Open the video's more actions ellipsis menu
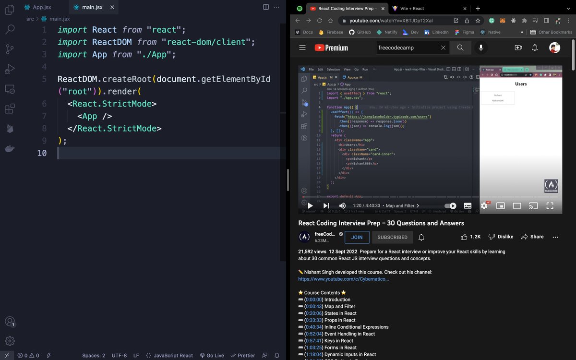The width and height of the screenshot is (576, 360). pos(555,237)
